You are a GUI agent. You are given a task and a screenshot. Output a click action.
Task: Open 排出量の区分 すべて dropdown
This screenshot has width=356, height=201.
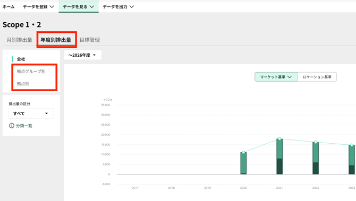[x=31, y=113]
